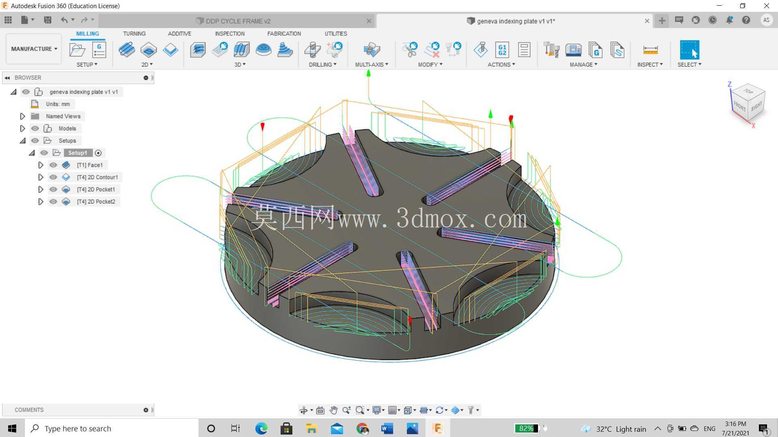
Task: Hide the [T4] 2D Pocket1 toolpath
Action: coord(53,189)
